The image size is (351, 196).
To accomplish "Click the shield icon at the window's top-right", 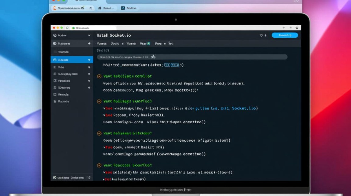I will 297,28.
